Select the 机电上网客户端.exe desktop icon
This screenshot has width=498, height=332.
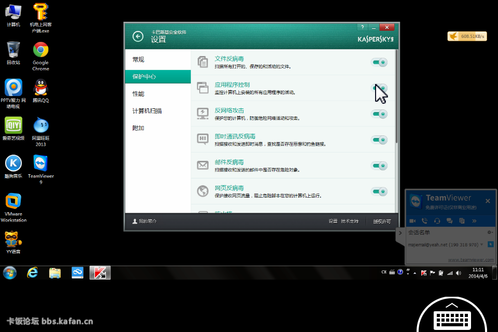(40, 18)
